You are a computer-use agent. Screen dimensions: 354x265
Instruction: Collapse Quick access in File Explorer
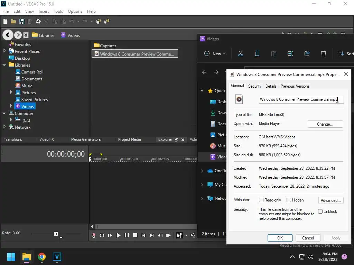coord(202,91)
